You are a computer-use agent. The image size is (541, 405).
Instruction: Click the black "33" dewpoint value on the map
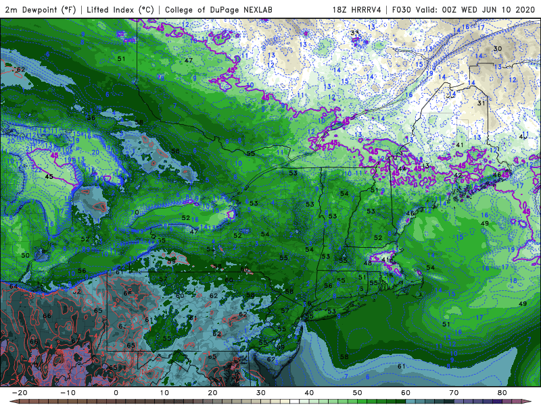coord(354,33)
